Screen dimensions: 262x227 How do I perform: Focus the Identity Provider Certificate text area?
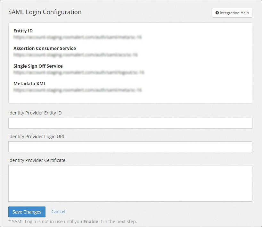point(130,183)
